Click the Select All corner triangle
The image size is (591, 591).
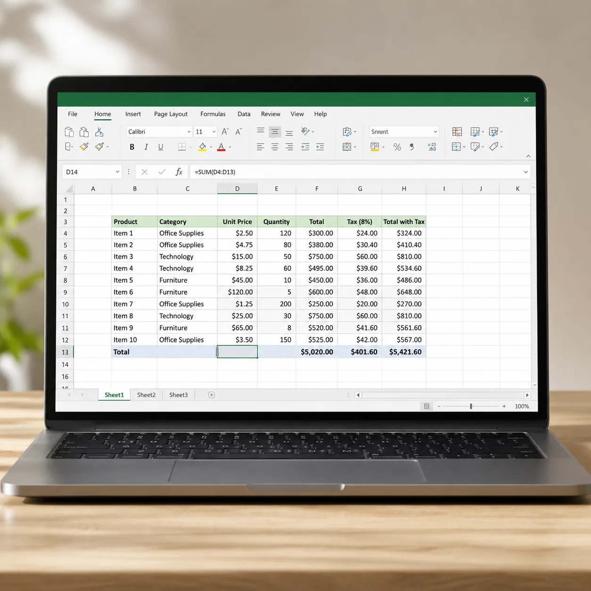pos(69,189)
